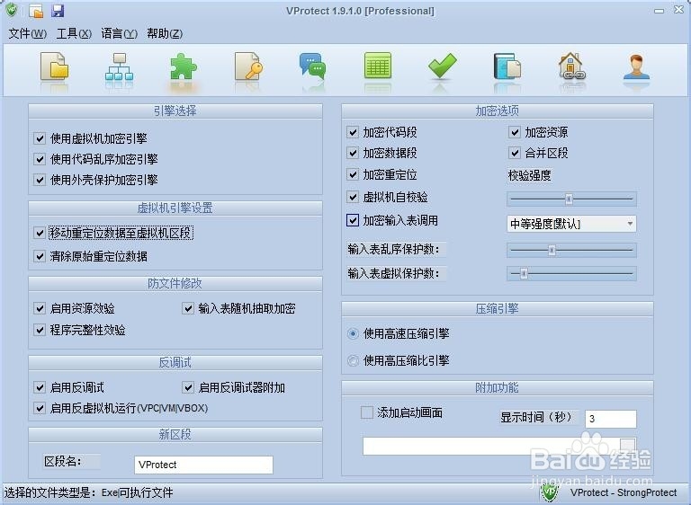Uncheck 加密重定位 option
The height and width of the screenshot is (505, 691).
tap(353, 174)
